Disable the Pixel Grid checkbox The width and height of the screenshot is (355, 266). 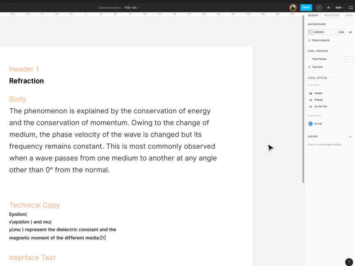pyautogui.click(x=310, y=67)
